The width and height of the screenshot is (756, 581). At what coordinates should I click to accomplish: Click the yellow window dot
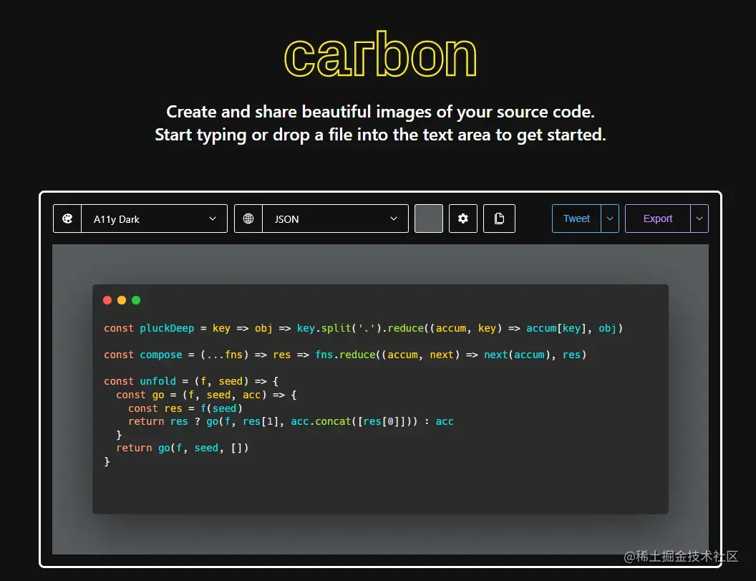[x=122, y=300]
